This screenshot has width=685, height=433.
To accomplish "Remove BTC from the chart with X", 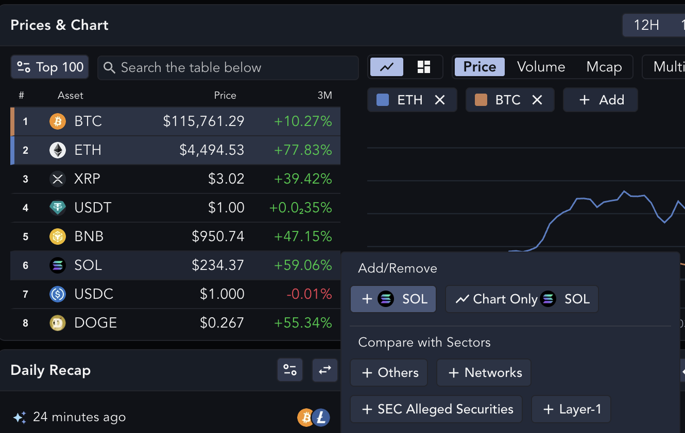I will point(537,100).
